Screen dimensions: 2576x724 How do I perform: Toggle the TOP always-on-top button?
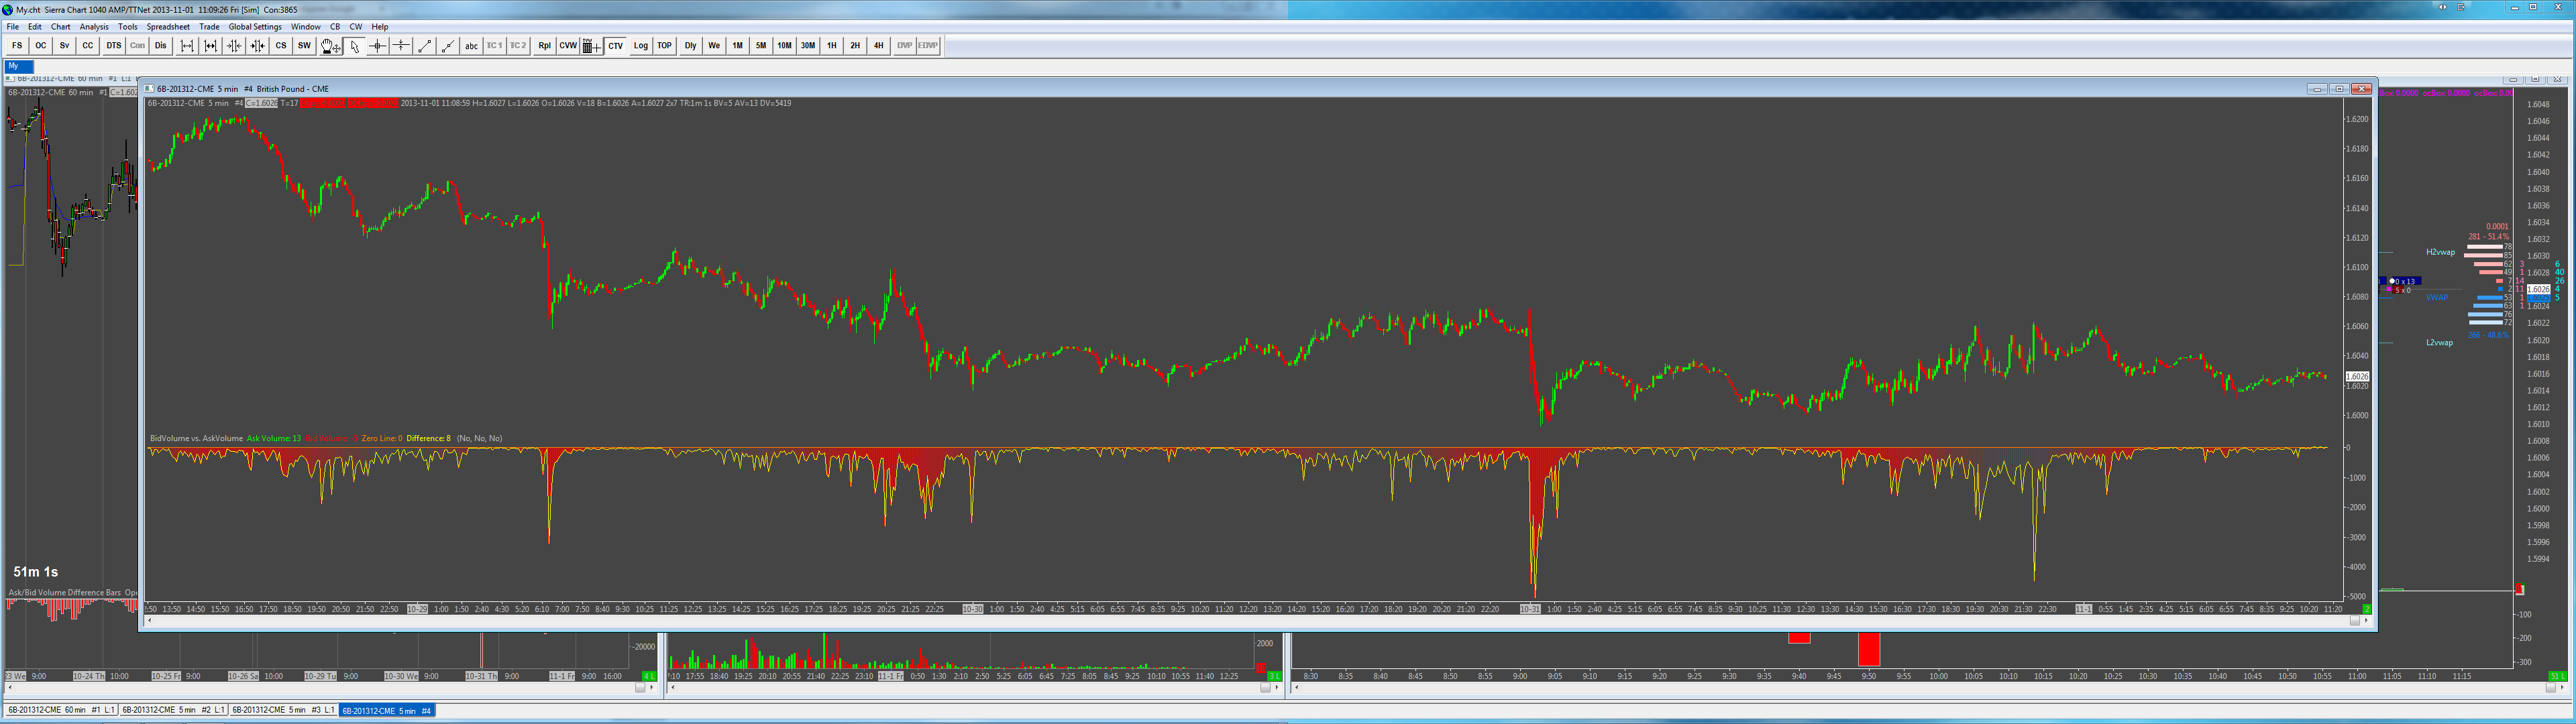point(664,46)
